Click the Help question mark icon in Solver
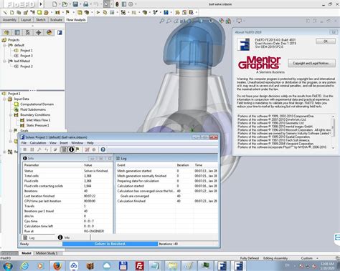This screenshot has height=271, width=340. pos(103,149)
